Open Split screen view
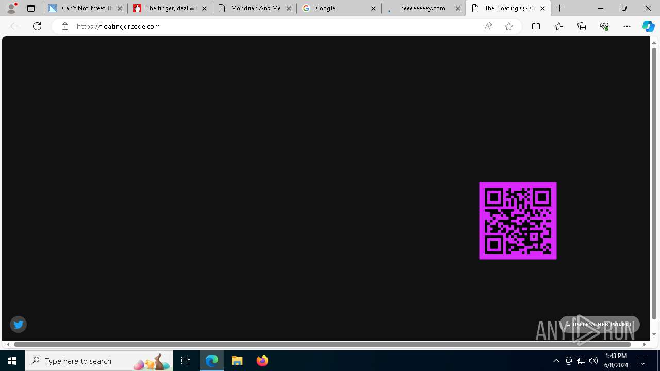The width and height of the screenshot is (660, 371). click(536, 26)
